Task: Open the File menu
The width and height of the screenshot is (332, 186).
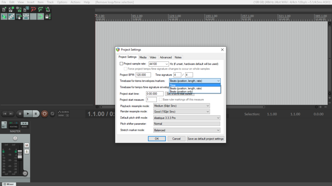Action: pos(4,2)
